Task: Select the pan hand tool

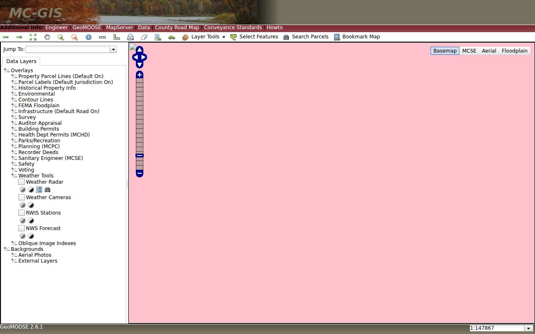Action: (x=47, y=37)
